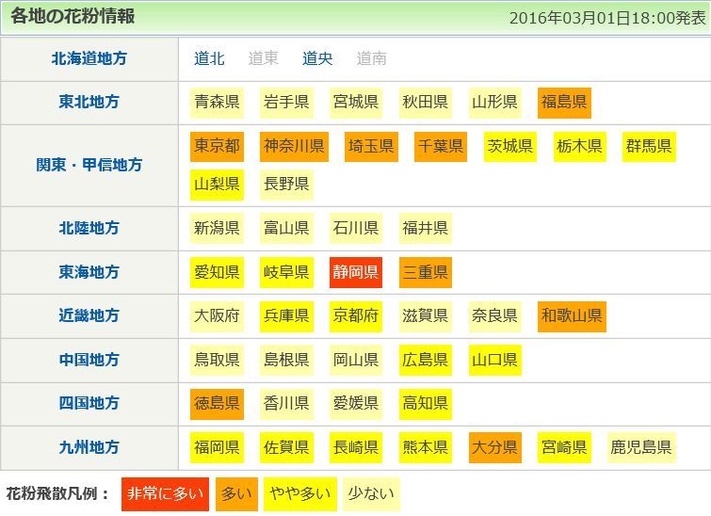Click the 大分県 prefecture link
Viewport: 711px width, 516px height.
(494, 446)
